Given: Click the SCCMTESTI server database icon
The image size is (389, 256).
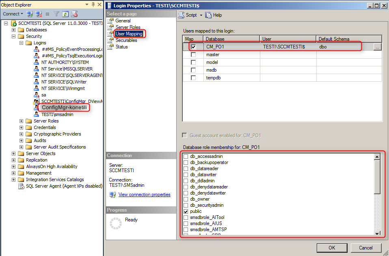Looking at the screenshot, I should (14, 23).
